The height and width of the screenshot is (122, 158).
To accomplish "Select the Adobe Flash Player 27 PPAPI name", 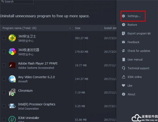I will pos(38,63).
